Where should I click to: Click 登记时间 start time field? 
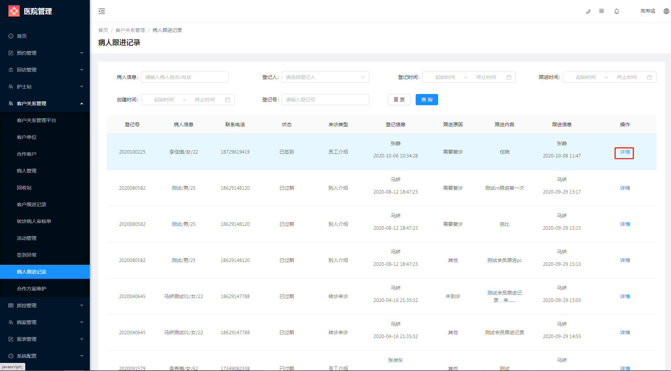click(445, 77)
